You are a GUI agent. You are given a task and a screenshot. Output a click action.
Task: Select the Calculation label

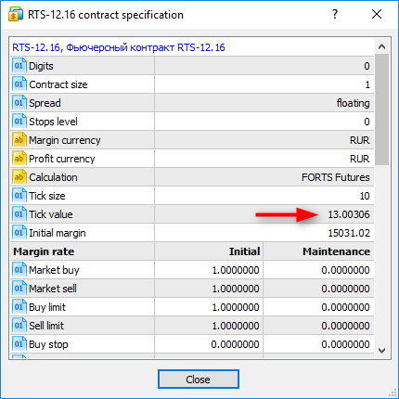(x=53, y=177)
